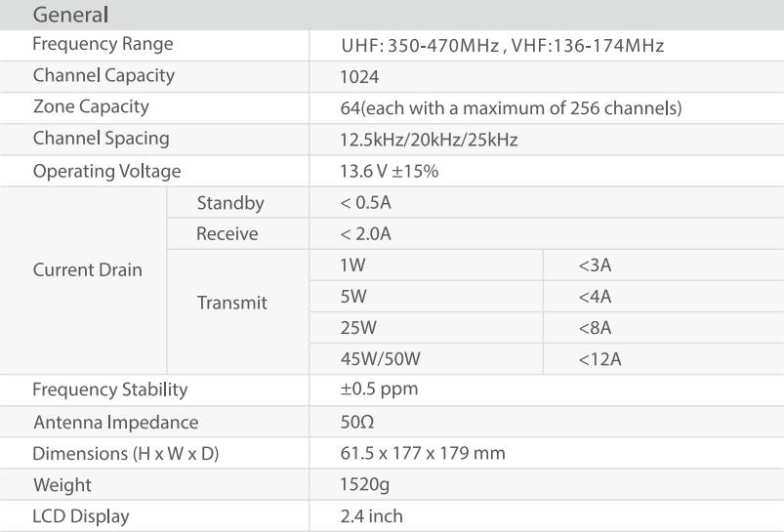Select the Standby sub-row label
This screenshot has width=784, height=532.
[x=229, y=203]
